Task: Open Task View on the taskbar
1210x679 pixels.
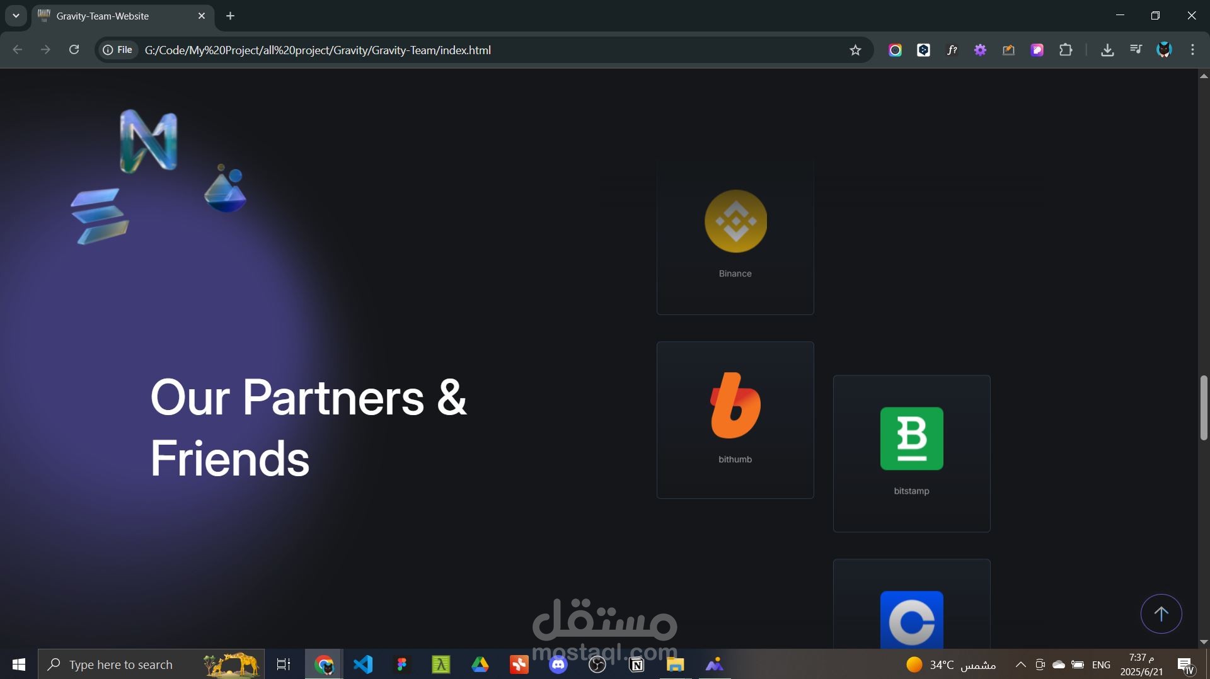Action: coord(284,665)
